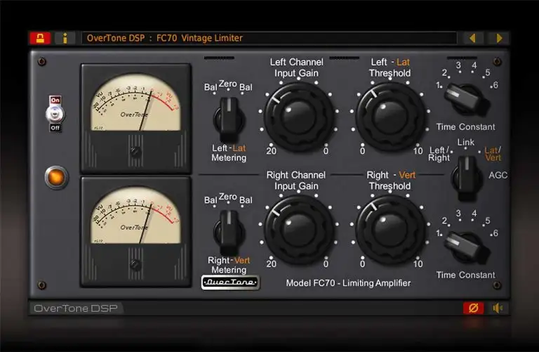
Task: Click the Link label above AGC switch
Action: pyautogui.click(x=466, y=142)
